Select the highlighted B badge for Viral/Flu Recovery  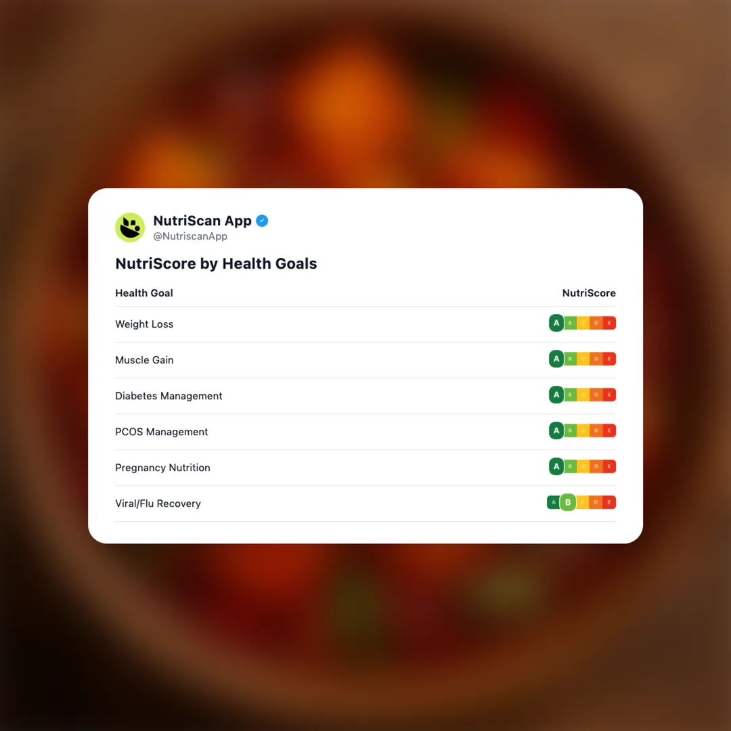coord(568,502)
